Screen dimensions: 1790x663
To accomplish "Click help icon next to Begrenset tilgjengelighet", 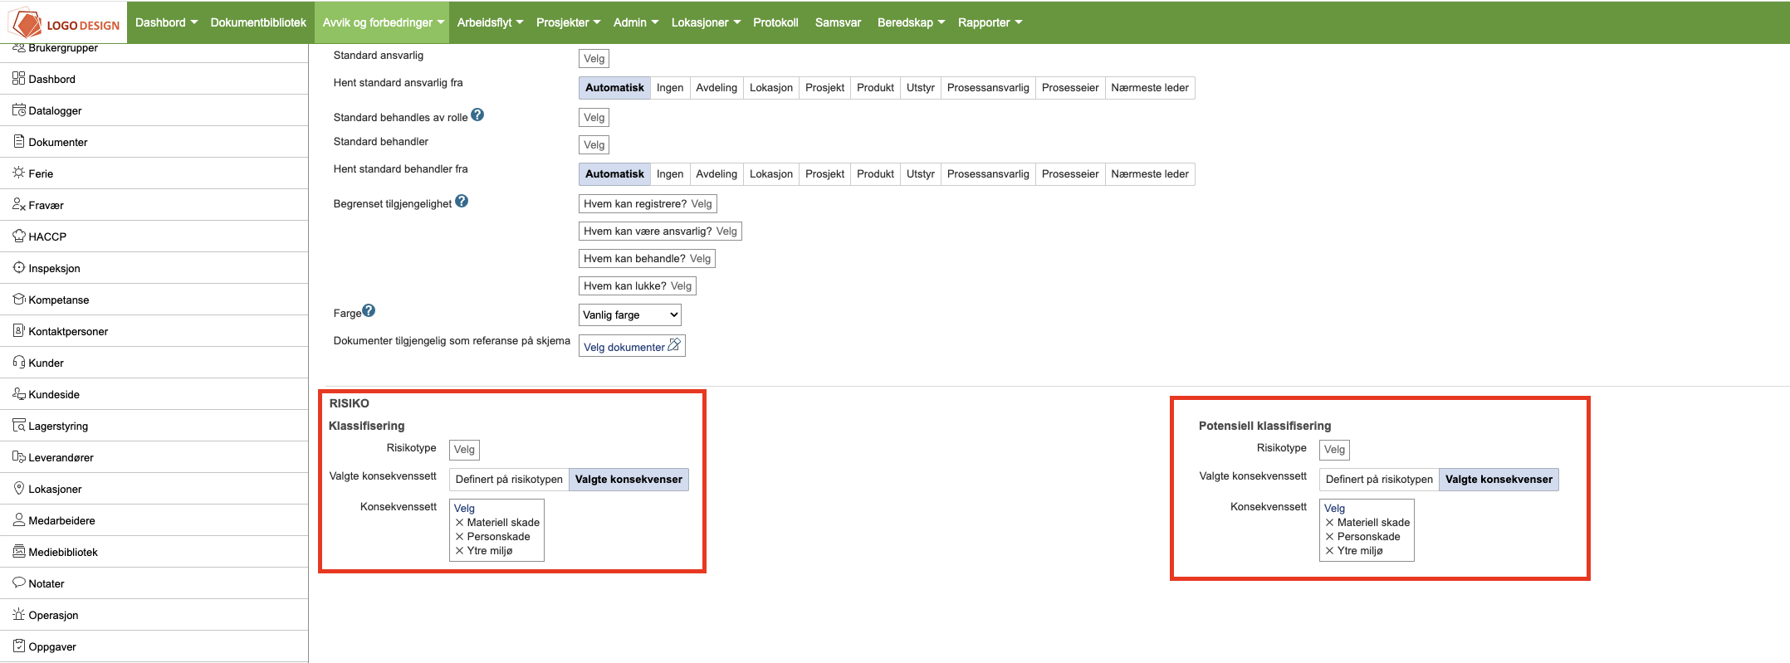I will (x=462, y=201).
